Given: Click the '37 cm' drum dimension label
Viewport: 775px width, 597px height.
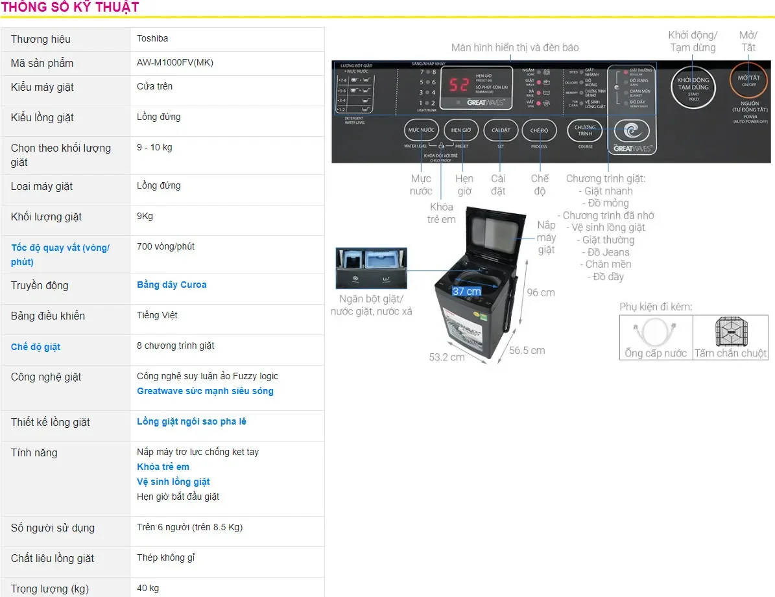Looking at the screenshot, I should 466,291.
